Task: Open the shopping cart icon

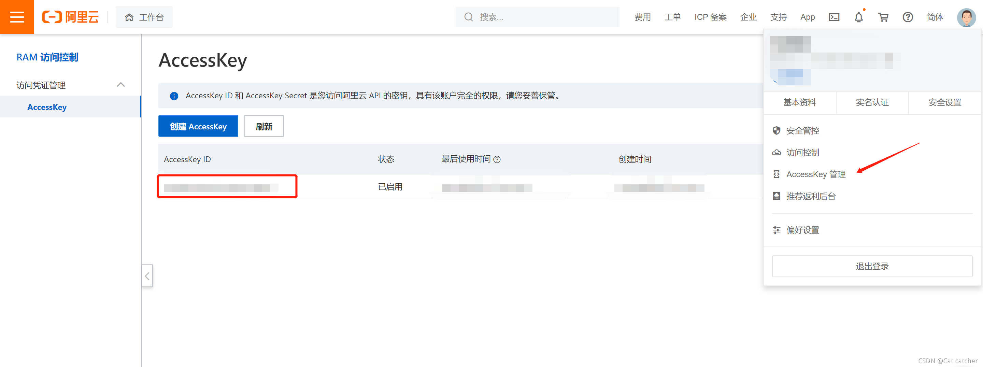Action: click(x=883, y=17)
